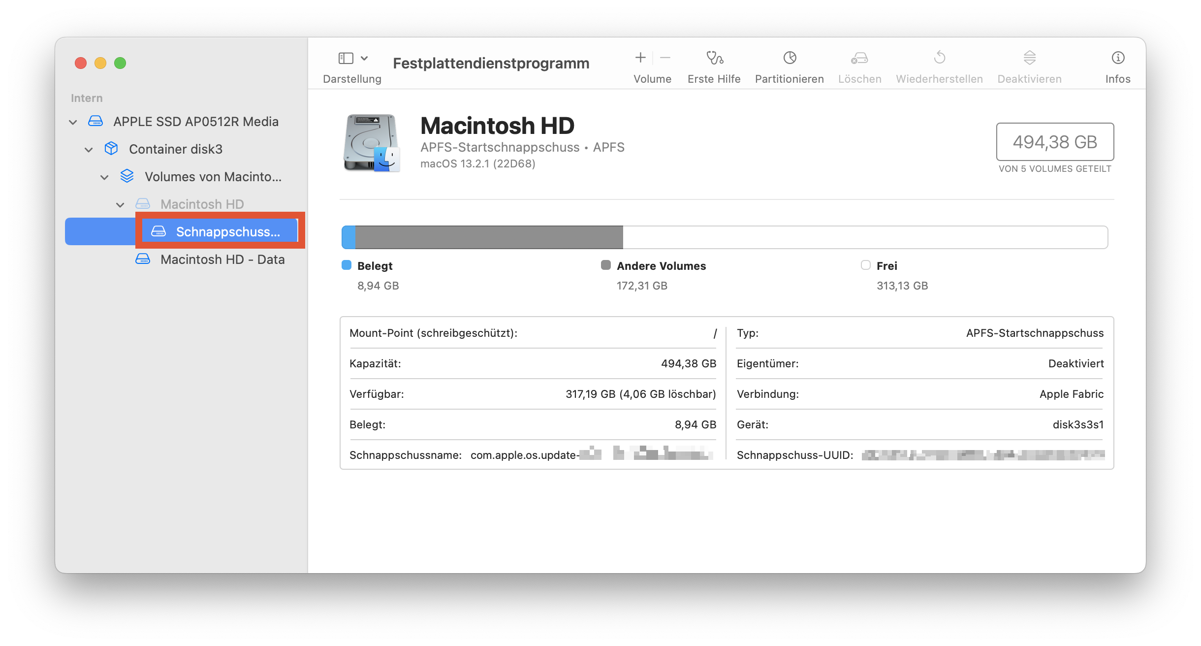This screenshot has height=646, width=1201.
Task: Select Macintosh HD - Data volume
Action: tap(222, 259)
